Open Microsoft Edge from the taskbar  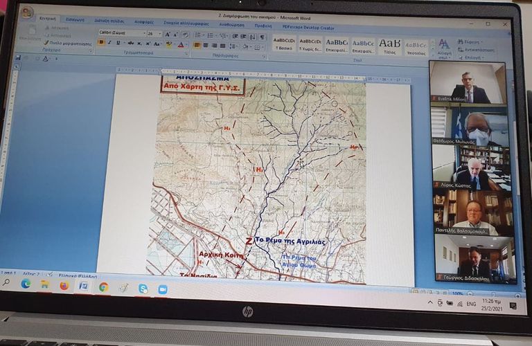[x=26, y=283]
